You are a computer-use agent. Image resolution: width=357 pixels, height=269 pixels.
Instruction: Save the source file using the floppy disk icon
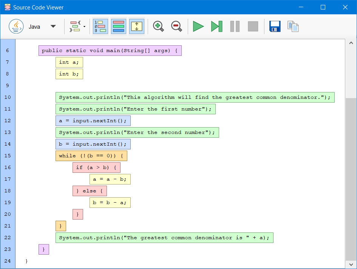275,26
